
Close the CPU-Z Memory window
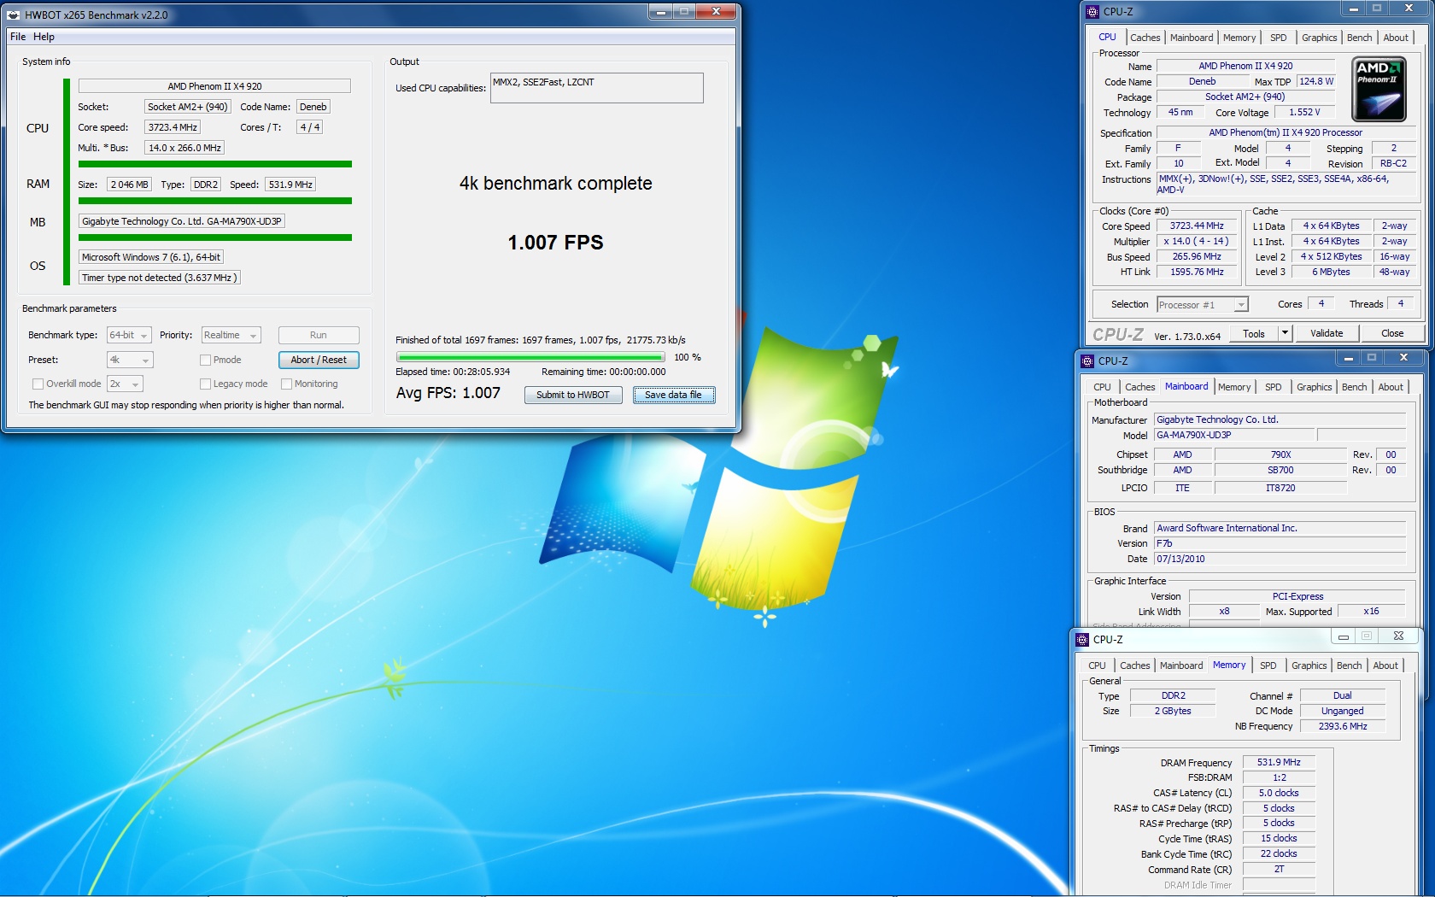tap(1398, 636)
